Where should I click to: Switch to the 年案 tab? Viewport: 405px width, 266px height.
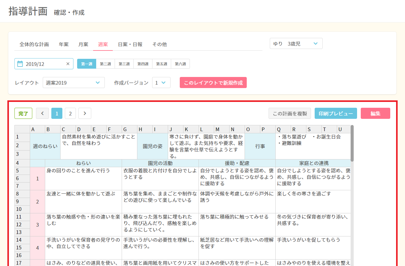point(64,44)
